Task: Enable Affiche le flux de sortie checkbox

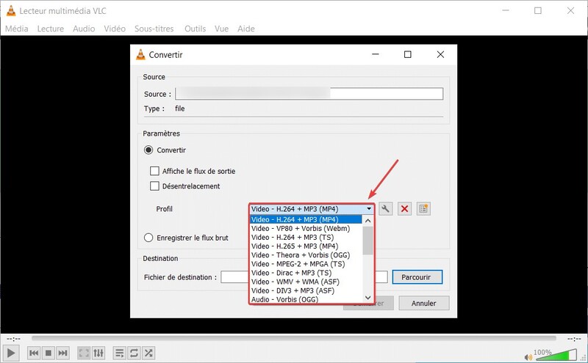Action: click(x=154, y=171)
